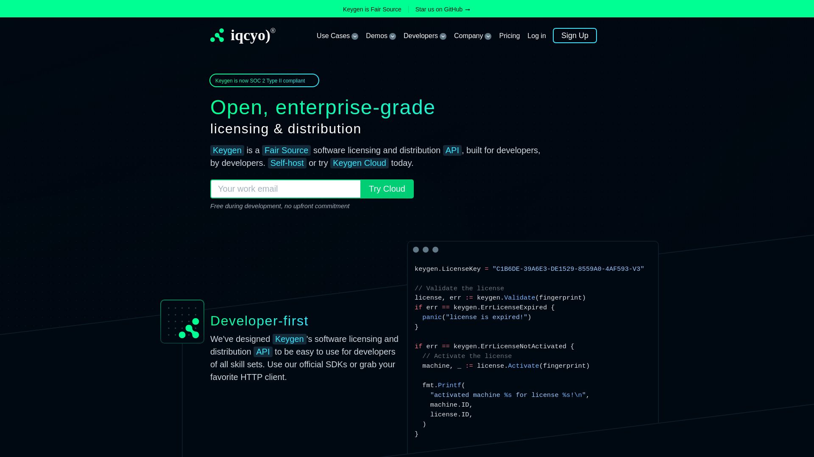Click the Sign Up button
The image size is (814, 457).
pos(574,36)
